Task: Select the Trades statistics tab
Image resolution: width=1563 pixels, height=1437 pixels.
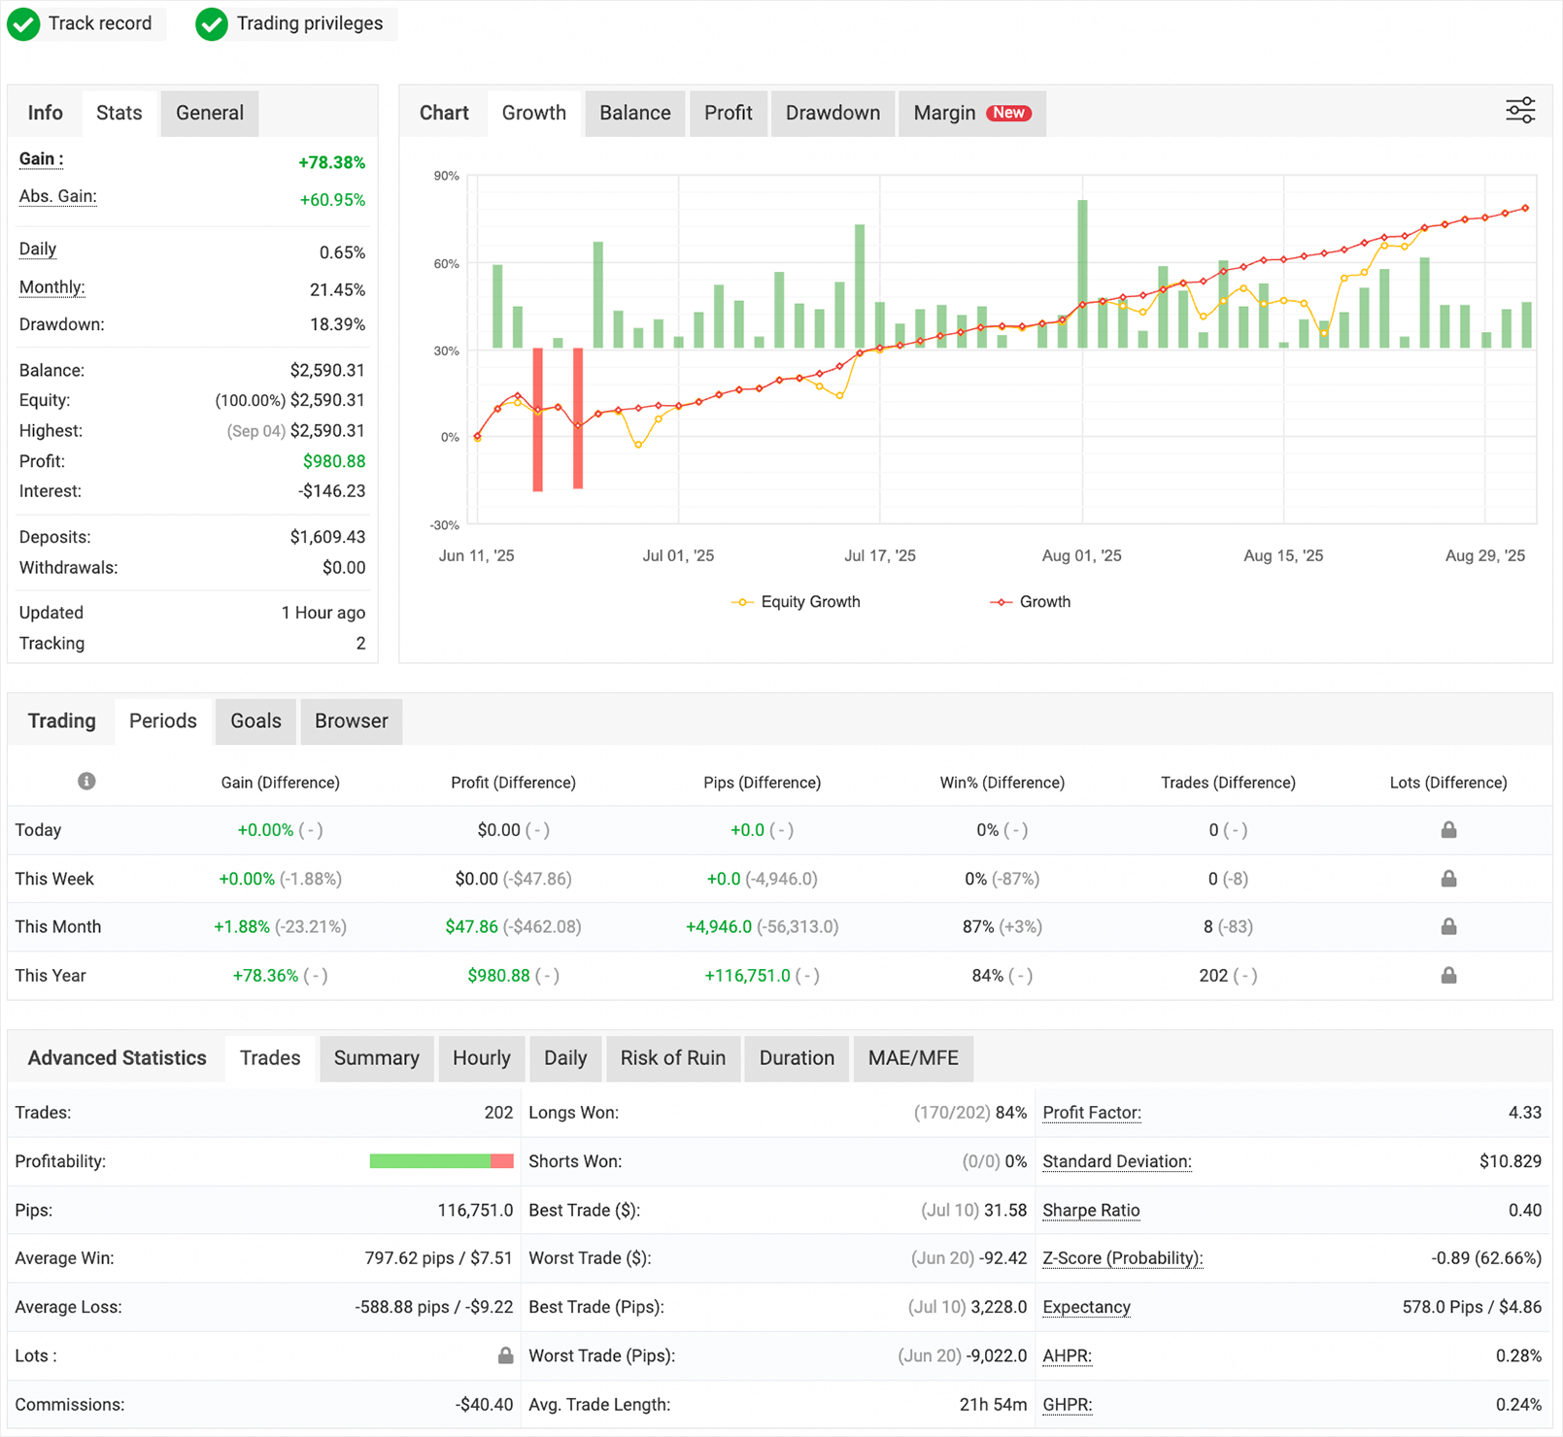Action: tap(270, 1057)
